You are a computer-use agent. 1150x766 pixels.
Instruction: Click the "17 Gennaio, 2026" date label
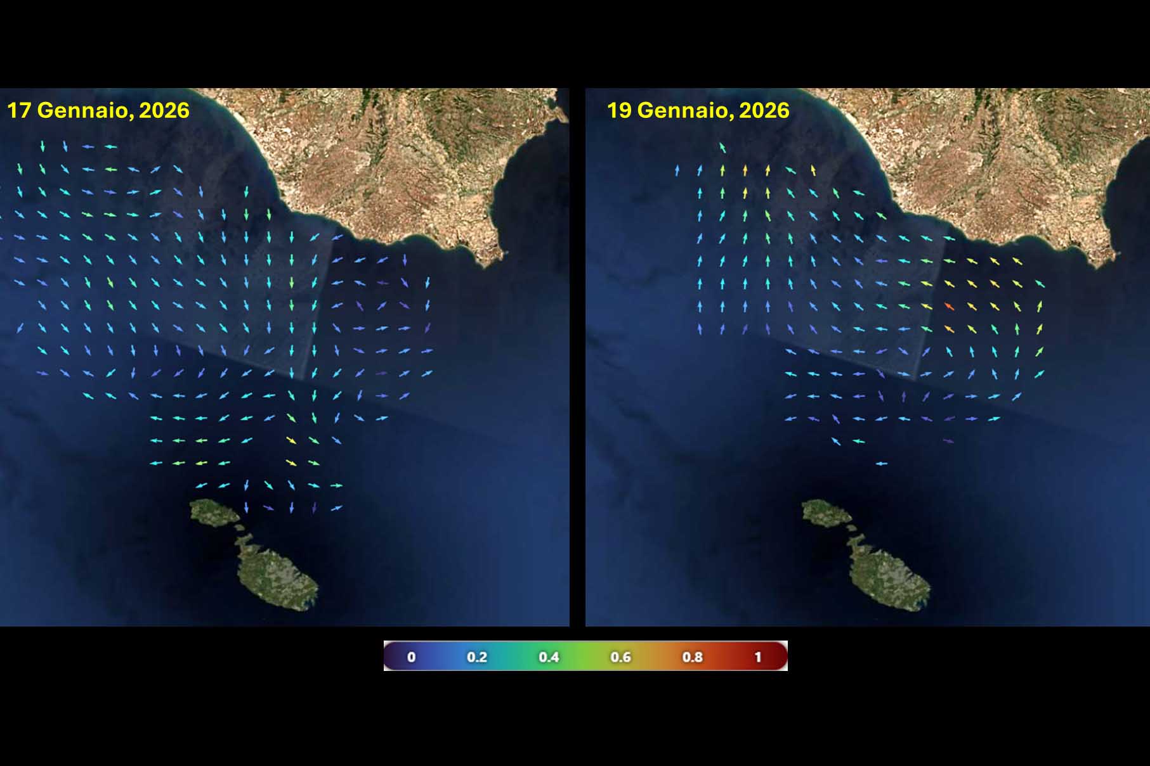(x=98, y=110)
